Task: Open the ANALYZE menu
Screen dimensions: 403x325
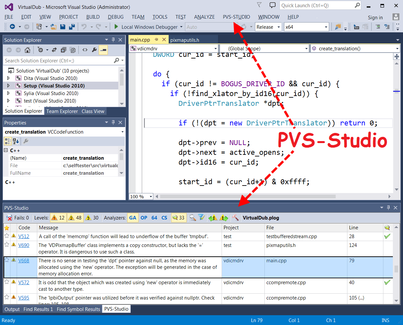Action: (204, 17)
